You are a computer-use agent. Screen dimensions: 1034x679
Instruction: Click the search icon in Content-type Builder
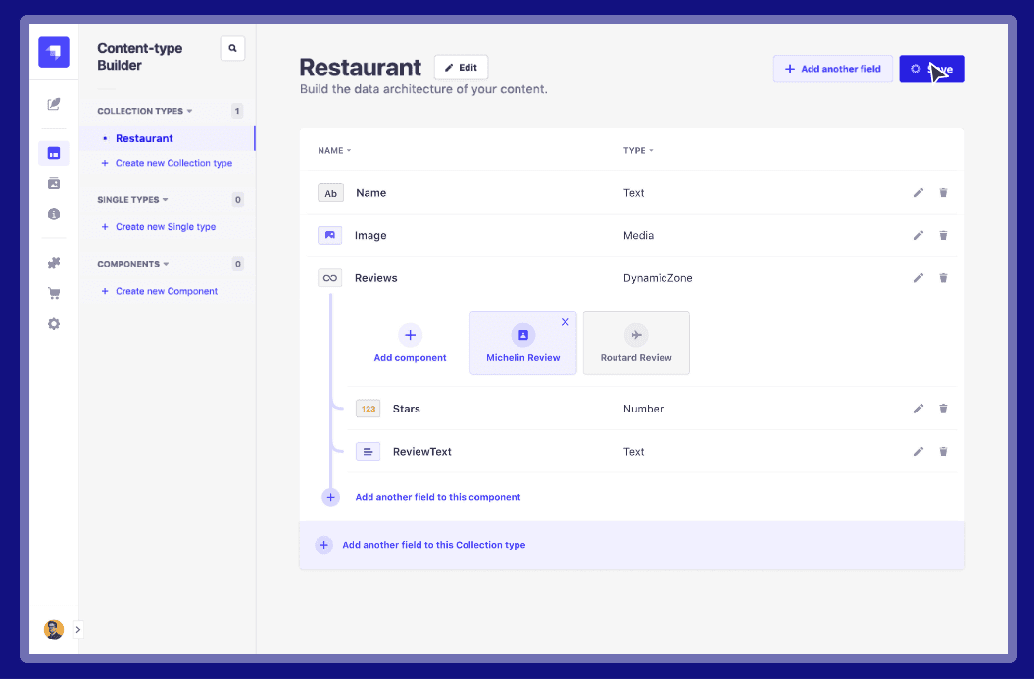tap(232, 48)
